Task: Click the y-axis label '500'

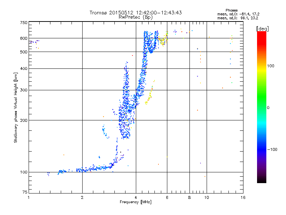Action: pyautogui.click(x=24, y=52)
